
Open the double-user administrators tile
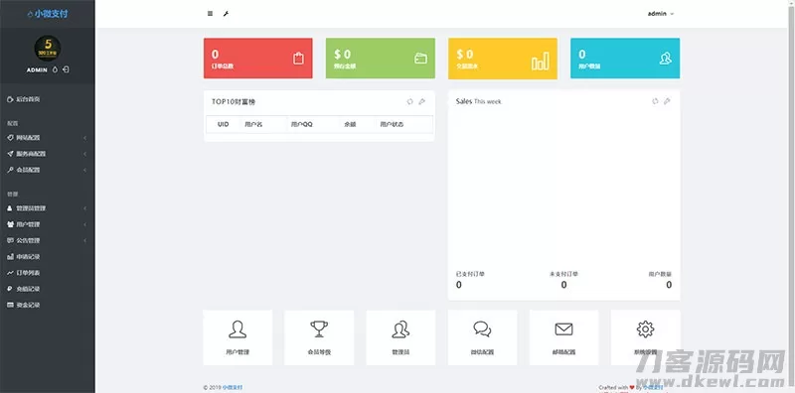(x=400, y=337)
